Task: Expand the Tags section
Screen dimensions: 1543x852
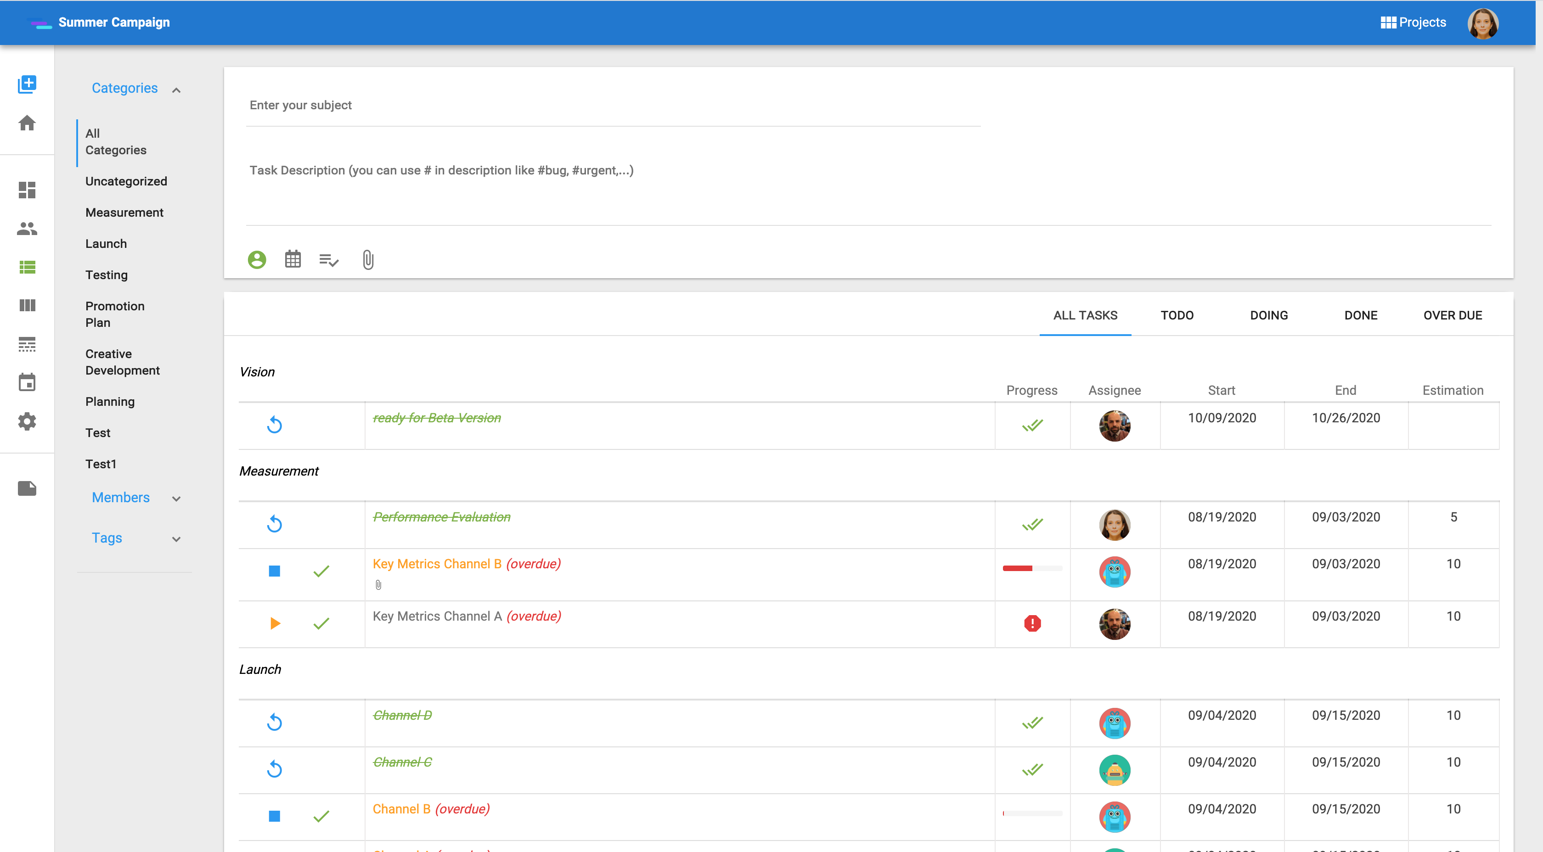Action: point(176,539)
